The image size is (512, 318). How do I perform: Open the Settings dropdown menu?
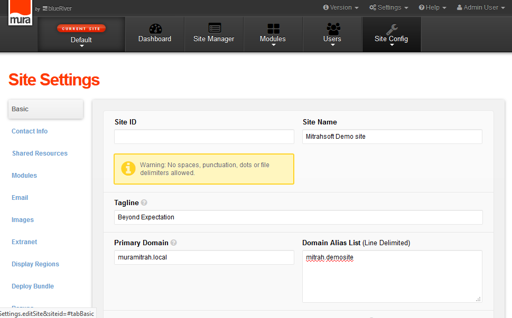388,7
